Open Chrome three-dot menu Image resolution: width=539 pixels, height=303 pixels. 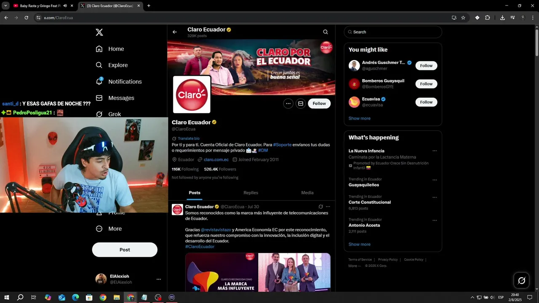533,18
